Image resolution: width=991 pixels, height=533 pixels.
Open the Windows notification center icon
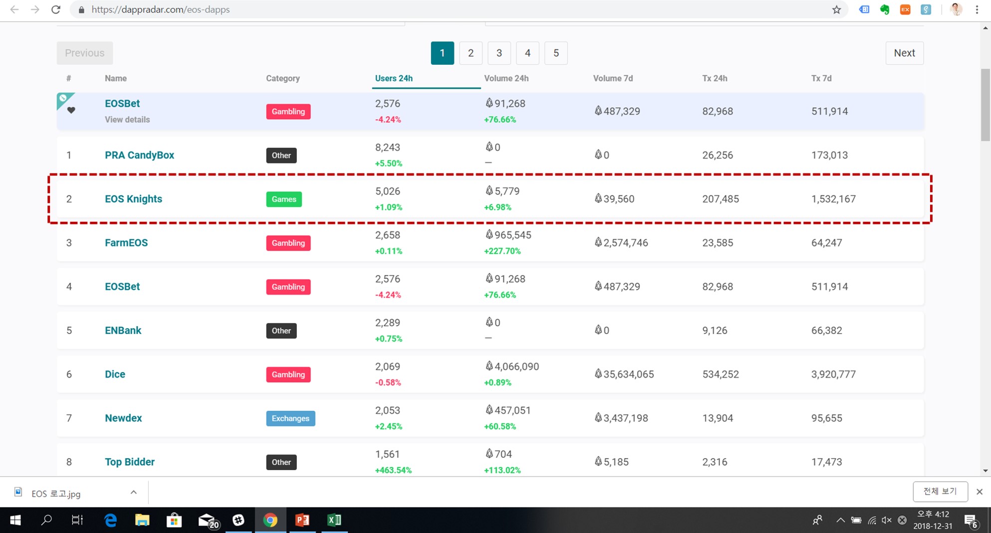point(971,521)
